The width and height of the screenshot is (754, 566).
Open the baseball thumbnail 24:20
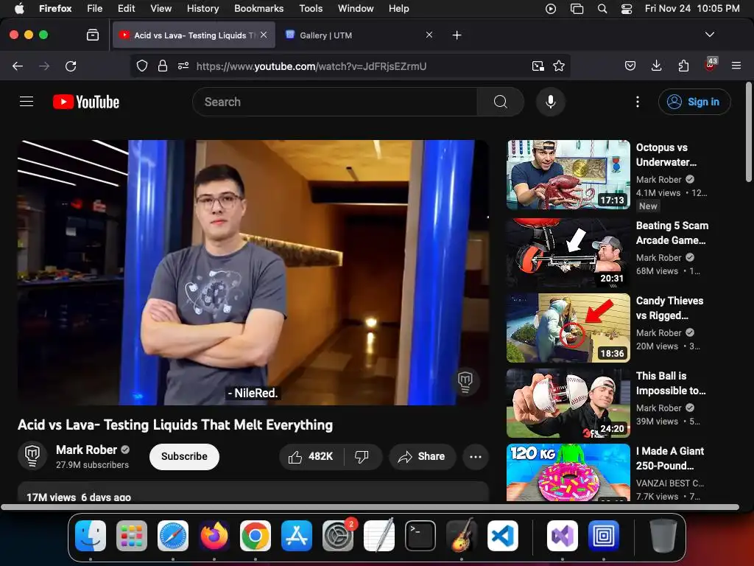point(568,403)
